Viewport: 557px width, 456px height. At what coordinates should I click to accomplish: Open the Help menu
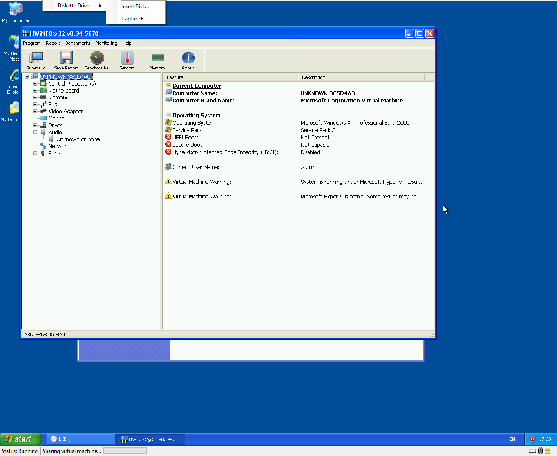coord(127,43)
